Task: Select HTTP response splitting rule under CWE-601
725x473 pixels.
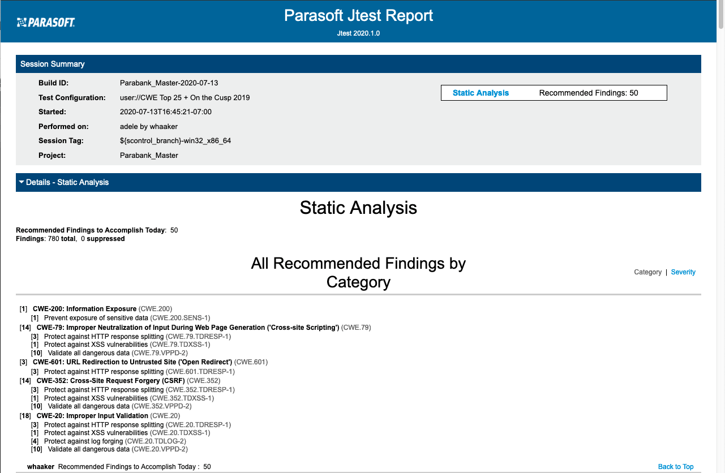Action: pos(104,372)
